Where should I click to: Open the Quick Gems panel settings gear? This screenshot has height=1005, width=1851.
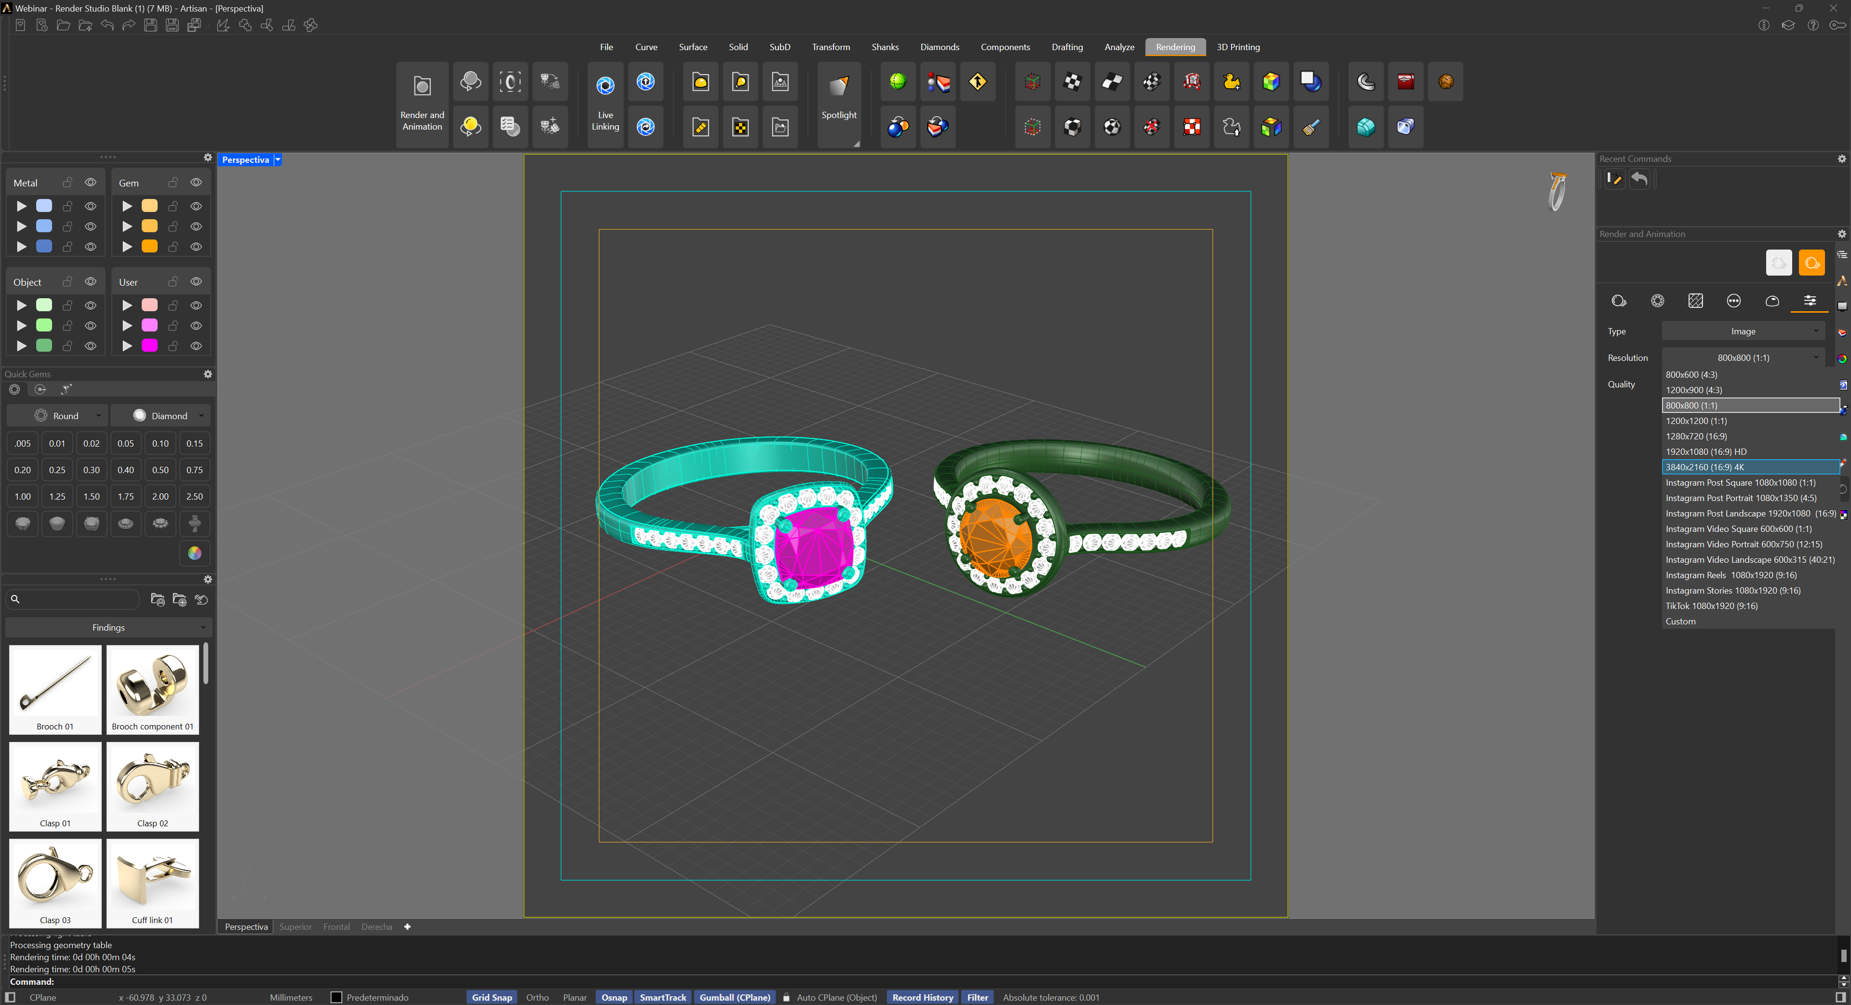point(208,374)
